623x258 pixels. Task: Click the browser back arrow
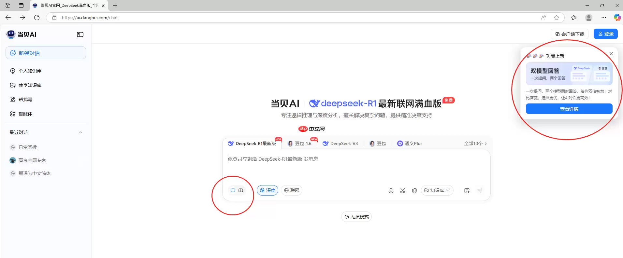[8, 18]
